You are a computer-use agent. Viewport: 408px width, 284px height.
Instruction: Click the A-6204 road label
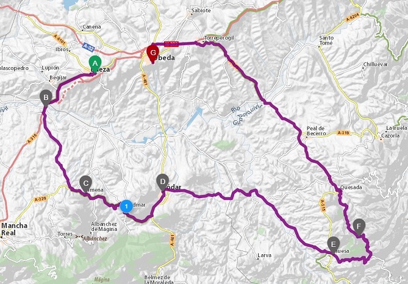pos(353,18)
